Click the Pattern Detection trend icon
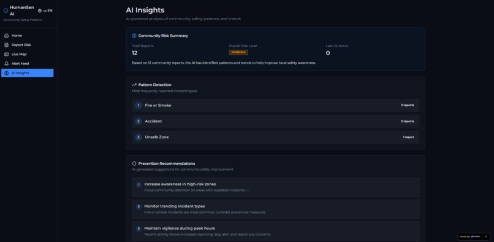The width and height of the screenshot is (494, 242). 134,85
